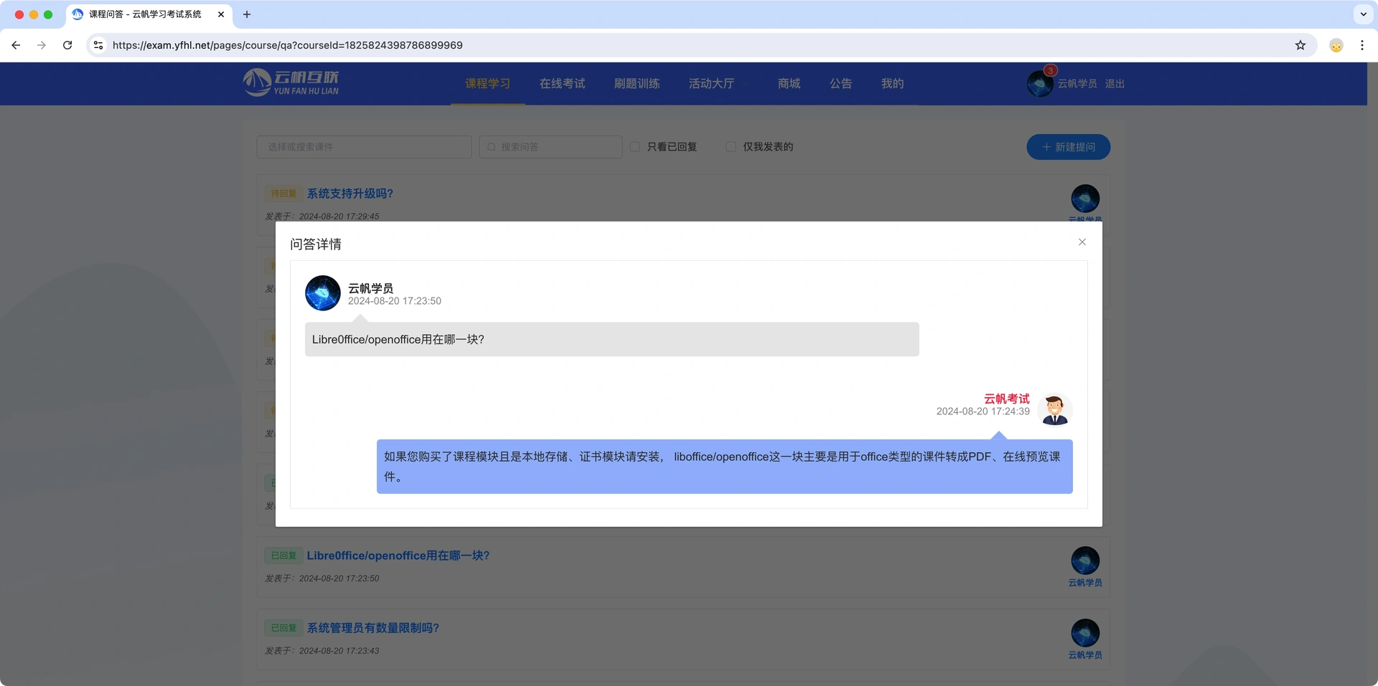Viewport: 1378px width, 686px height.
Task: Click avatar beside 系统管理员有数量限制吗 row
Action: pos(1085,633)
